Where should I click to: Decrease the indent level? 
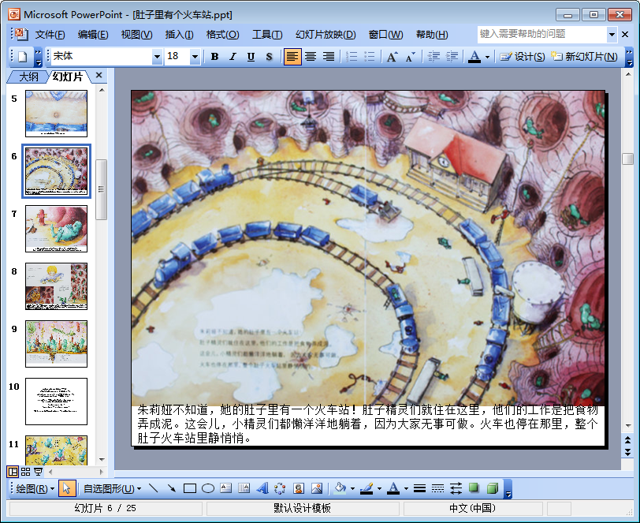pyautogui.click(x=433, y=56)
